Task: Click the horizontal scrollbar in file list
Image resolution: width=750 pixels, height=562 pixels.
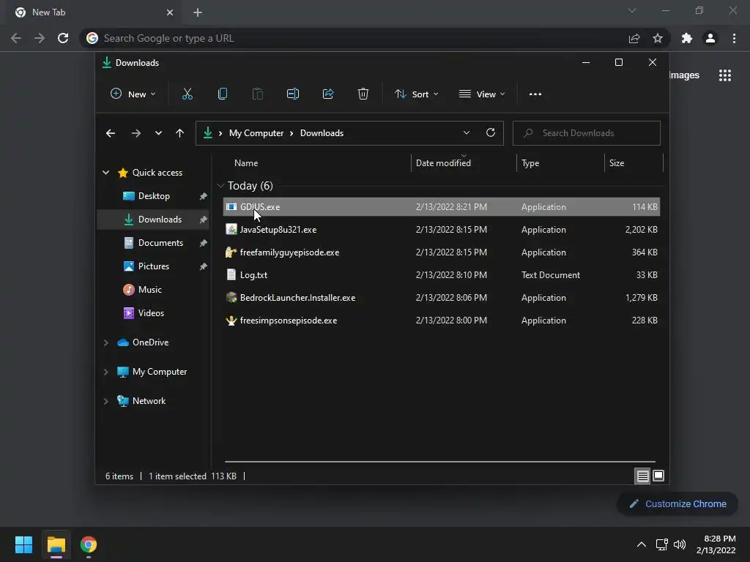Action: coord(440,462)
